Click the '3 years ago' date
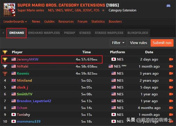This screenshot has height=126, width=176. [149, 74]
